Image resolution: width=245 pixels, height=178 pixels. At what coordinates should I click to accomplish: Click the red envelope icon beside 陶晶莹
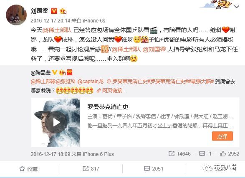pos(70,72)
